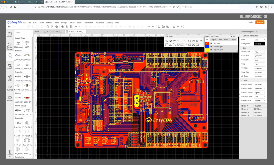Click the blue BottomLayer color swatch

pos(207,46)
